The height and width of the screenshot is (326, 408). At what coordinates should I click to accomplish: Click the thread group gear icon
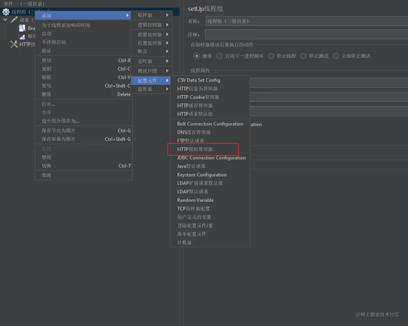pos(6,12)
